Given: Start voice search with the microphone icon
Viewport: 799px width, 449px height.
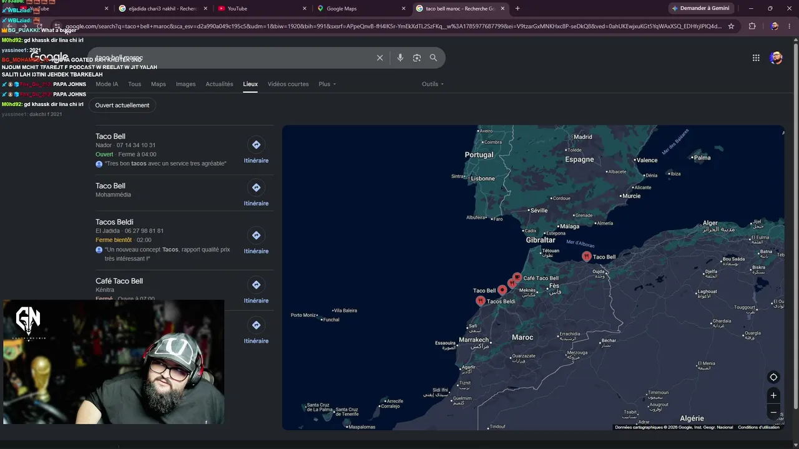Looking at the screenshot, I should tap(400, 58).
